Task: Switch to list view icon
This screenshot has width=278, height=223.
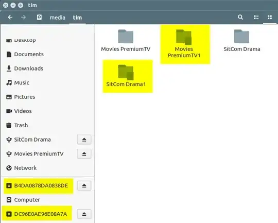Action: pyautogui.click(x=256, y=17)
